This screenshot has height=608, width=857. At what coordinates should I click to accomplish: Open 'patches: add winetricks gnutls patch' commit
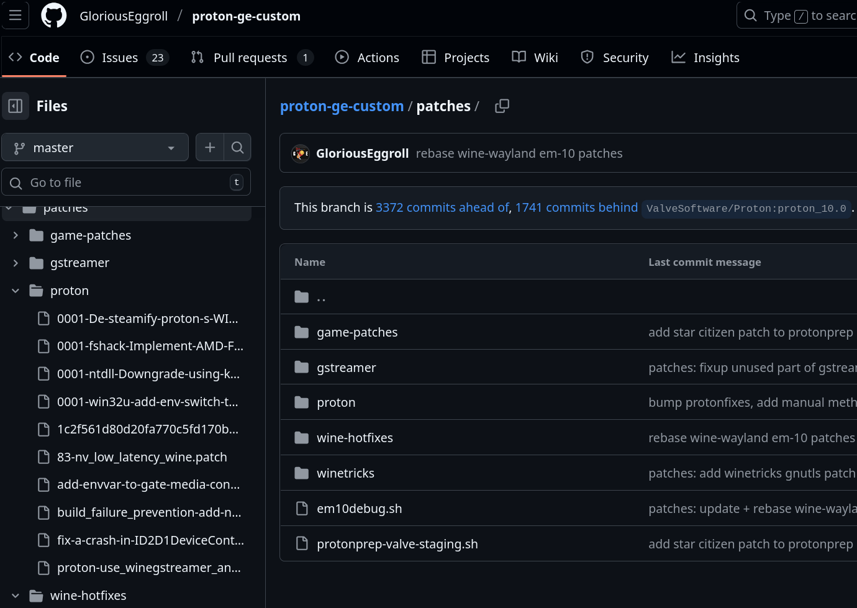click(x=752, y=473)
